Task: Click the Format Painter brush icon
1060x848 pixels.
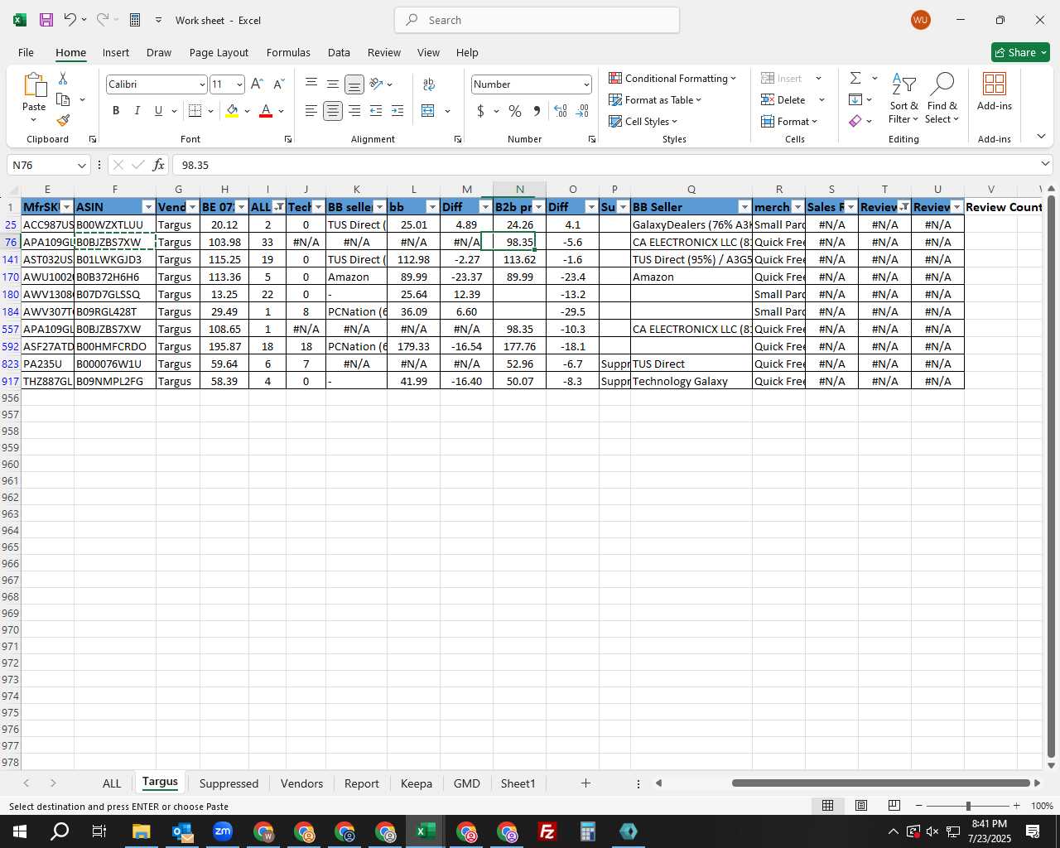Action: coord(63,120)
